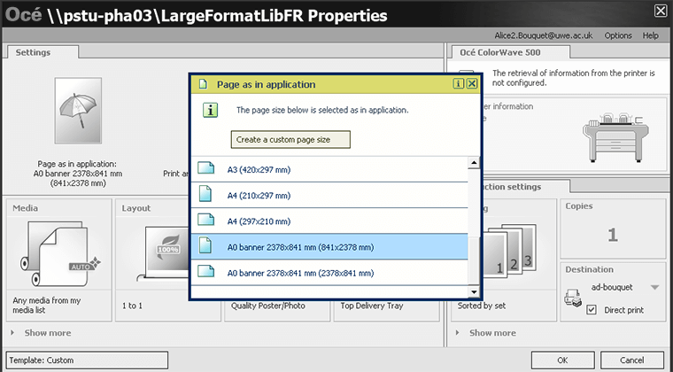The image size is (673, 372).
Task: Click the Layout 100% scaling icon
Action: pyautogui.click(x=168, y=249)
